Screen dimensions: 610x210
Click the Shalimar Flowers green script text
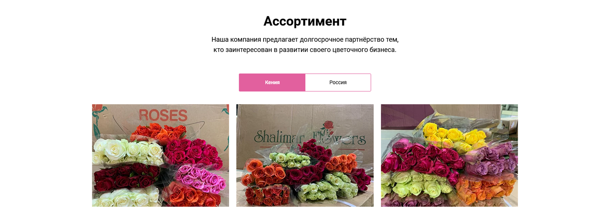(x=309, y=138)
